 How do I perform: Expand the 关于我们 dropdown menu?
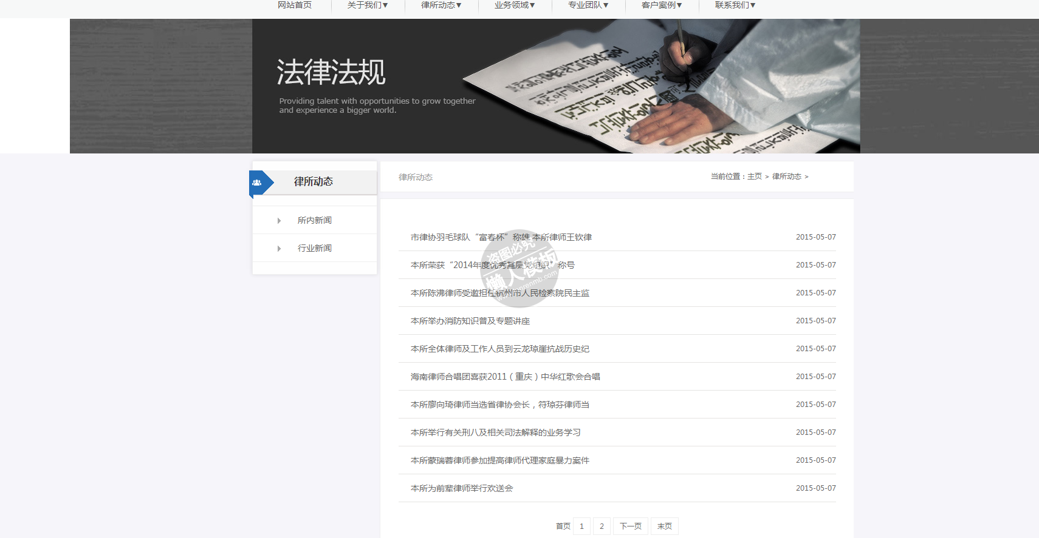point(367,5)
